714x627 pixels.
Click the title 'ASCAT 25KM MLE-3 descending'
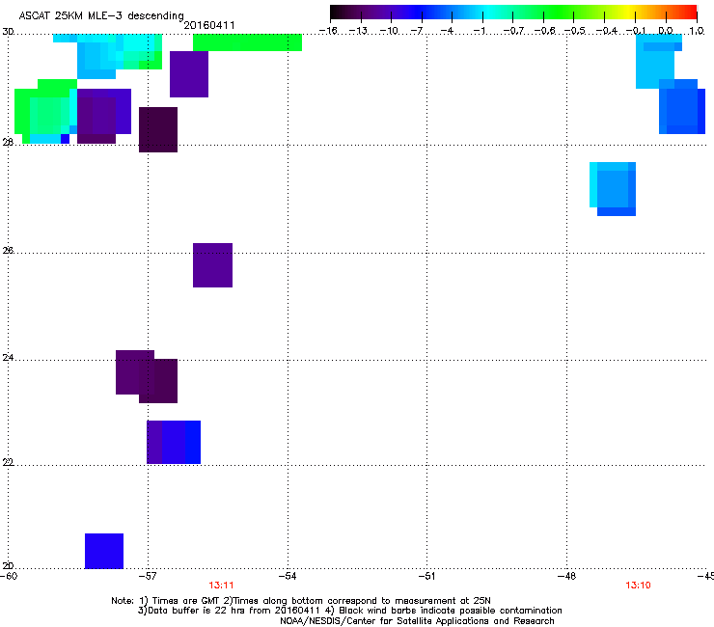[x=101, y=16]
